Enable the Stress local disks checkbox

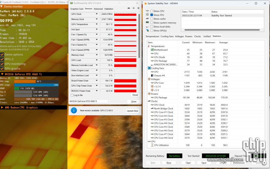coord(151,27)
